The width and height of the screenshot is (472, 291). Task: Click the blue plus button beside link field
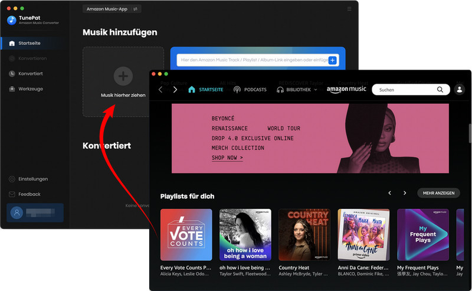pos(332,60)
